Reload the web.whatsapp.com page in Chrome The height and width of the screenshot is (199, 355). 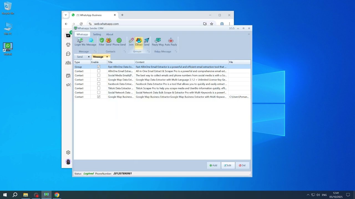click(81, 24)
